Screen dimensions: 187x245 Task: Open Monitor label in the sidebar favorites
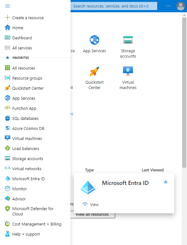coord(19,189)
